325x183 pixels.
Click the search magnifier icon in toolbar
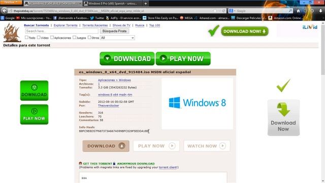290,11
